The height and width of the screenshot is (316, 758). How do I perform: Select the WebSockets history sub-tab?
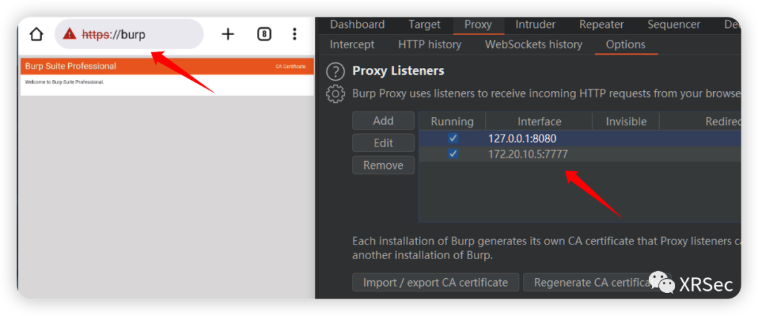tap(533, 44)
